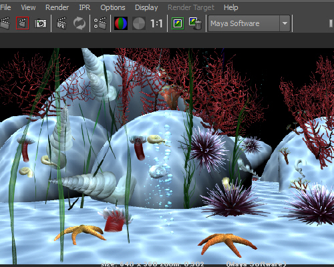
Task: Open the Display menu
Action: 146,7
